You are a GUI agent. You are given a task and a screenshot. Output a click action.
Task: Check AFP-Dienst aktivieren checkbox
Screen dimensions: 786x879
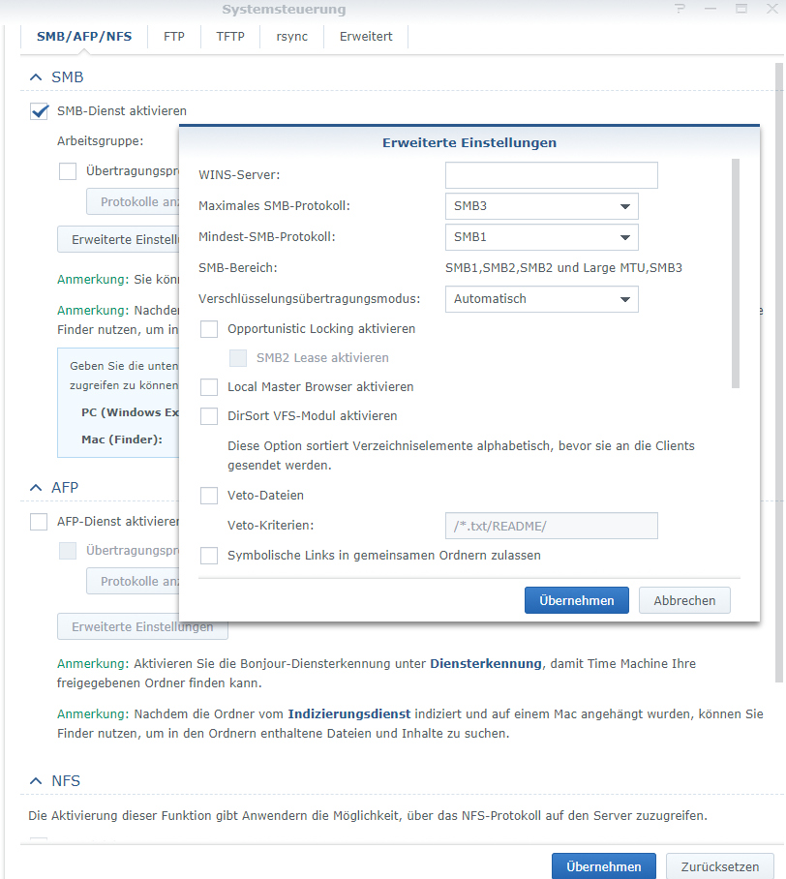point(39,522)
